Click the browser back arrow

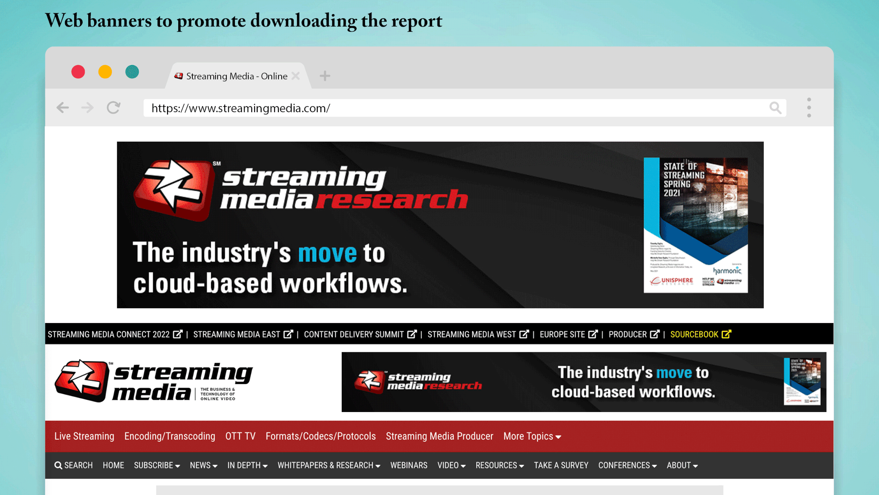click(63, 108)
